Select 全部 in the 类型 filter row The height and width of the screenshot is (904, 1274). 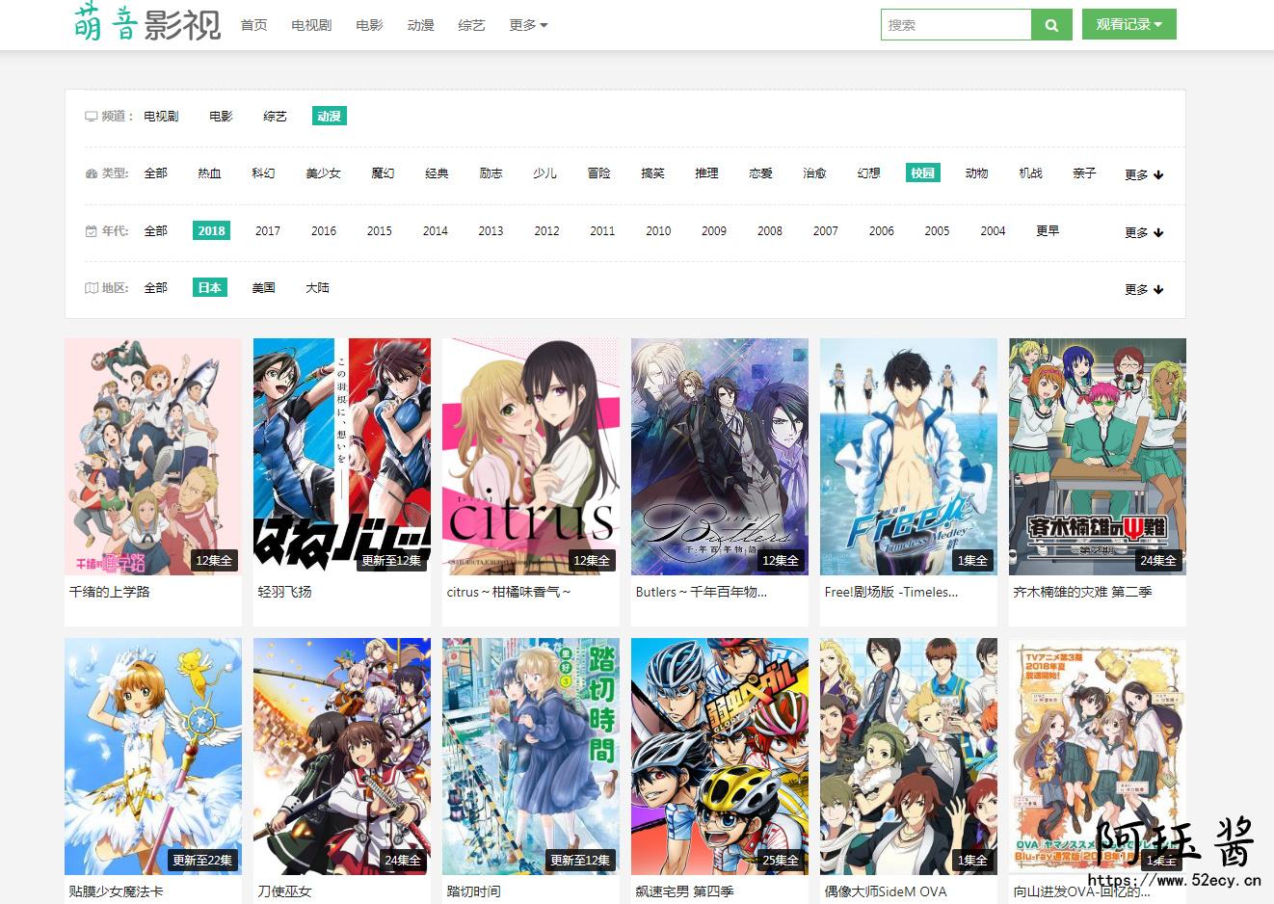click(x=155, y=173)
